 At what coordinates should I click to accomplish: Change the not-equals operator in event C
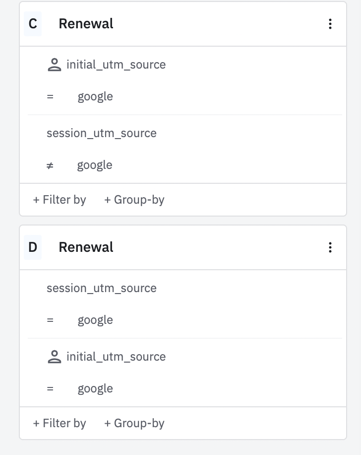pyautogui.click(x=50, y=165)
